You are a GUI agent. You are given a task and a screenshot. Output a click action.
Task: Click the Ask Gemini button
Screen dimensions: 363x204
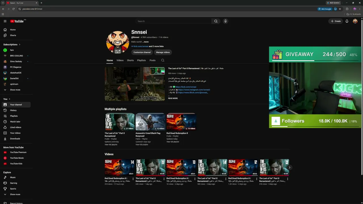[333, 3]
